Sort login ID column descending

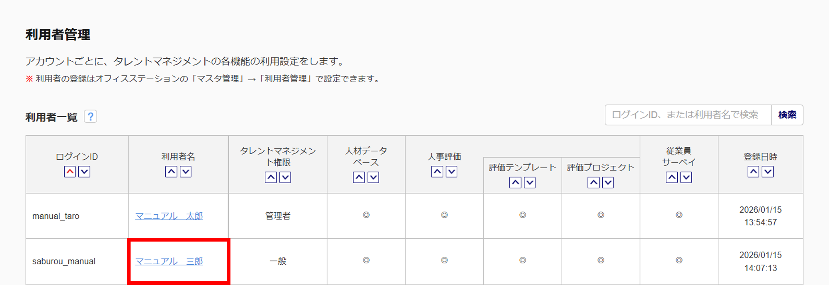coord(84,172)
